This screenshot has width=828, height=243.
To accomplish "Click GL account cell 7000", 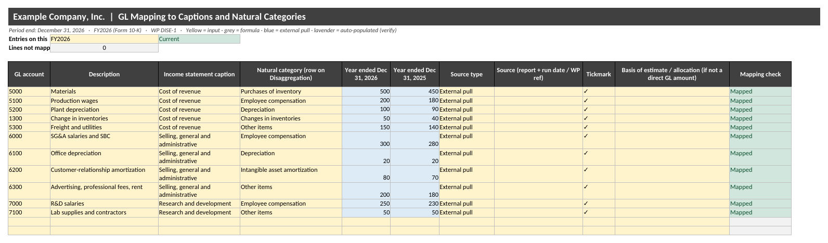I will coord(29,204).
